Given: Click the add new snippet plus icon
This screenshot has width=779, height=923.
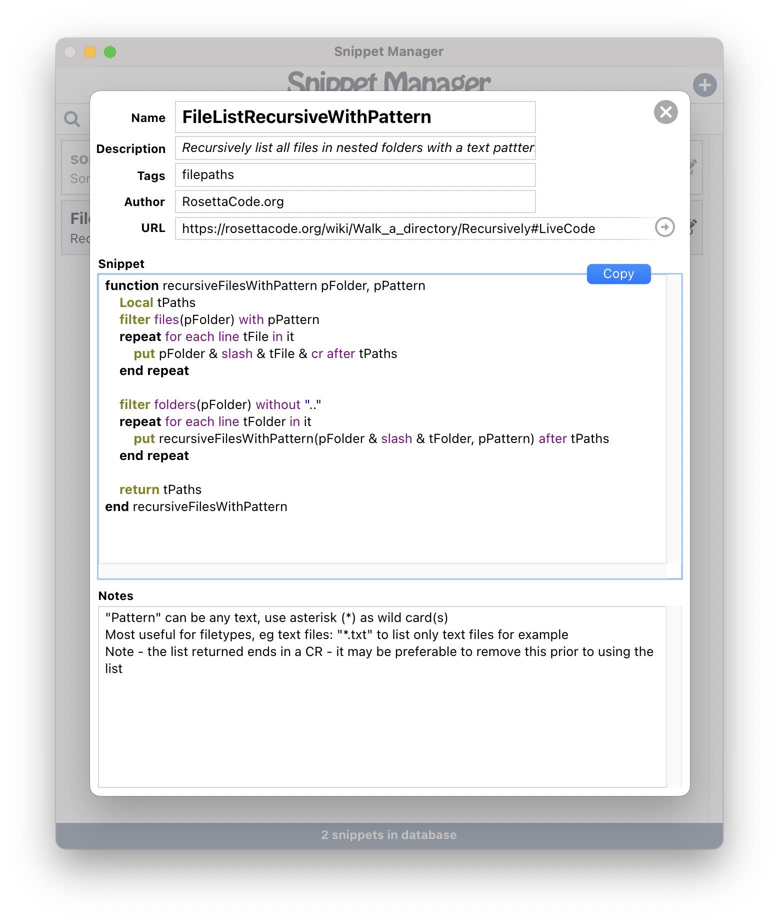Looking at the screenshot, I should pos(704,85).
